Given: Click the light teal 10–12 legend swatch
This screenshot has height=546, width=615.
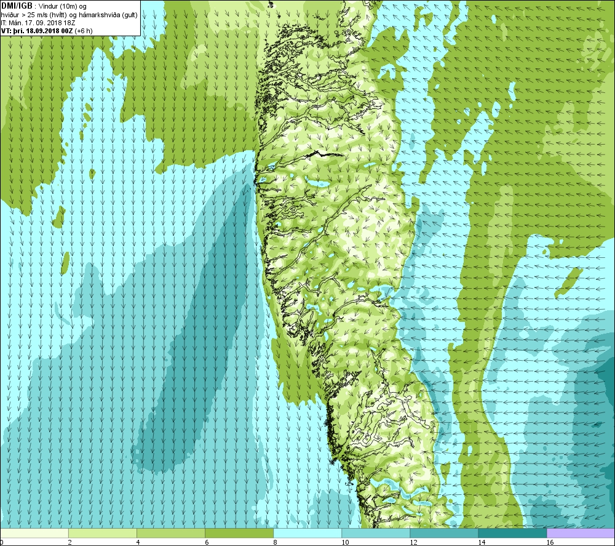Looking at the screenshot, I should point(375,533).
